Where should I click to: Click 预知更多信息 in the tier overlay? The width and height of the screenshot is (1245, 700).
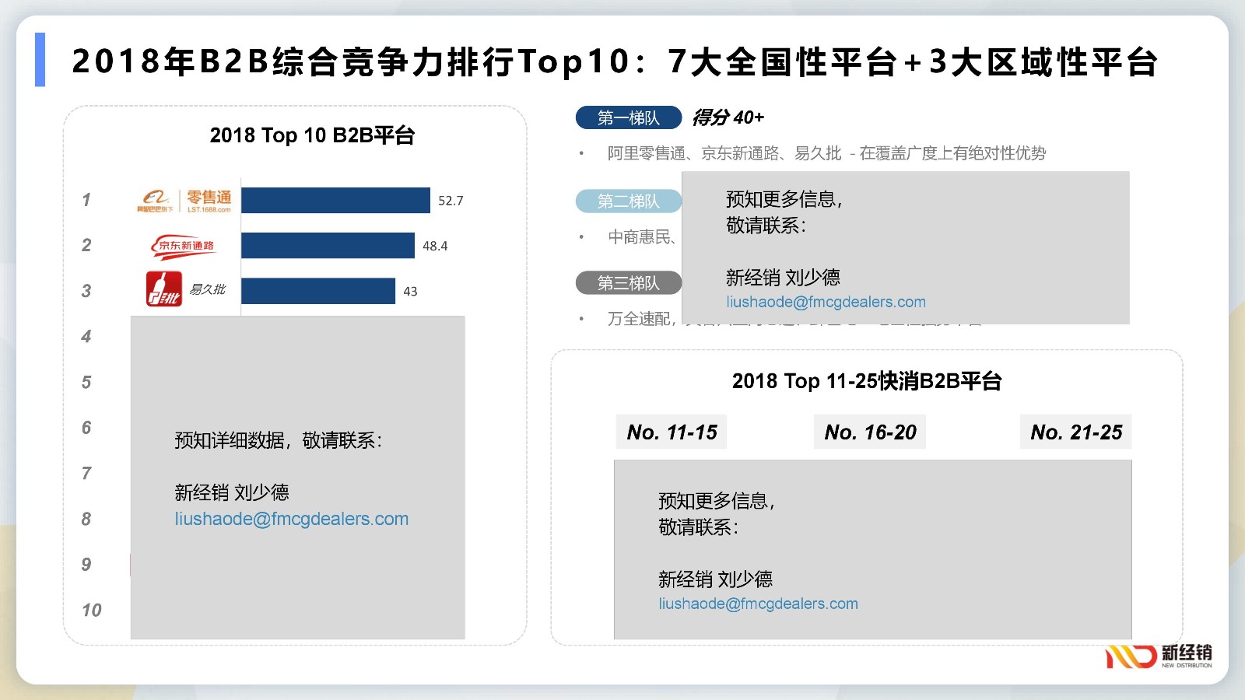(784, 199)
